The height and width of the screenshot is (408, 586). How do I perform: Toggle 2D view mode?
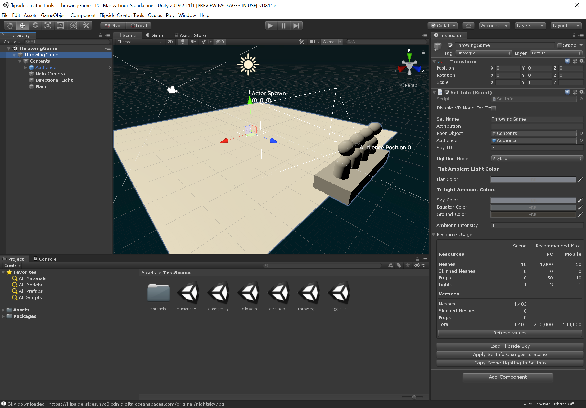pyautogui.click(x=170, y=42)
